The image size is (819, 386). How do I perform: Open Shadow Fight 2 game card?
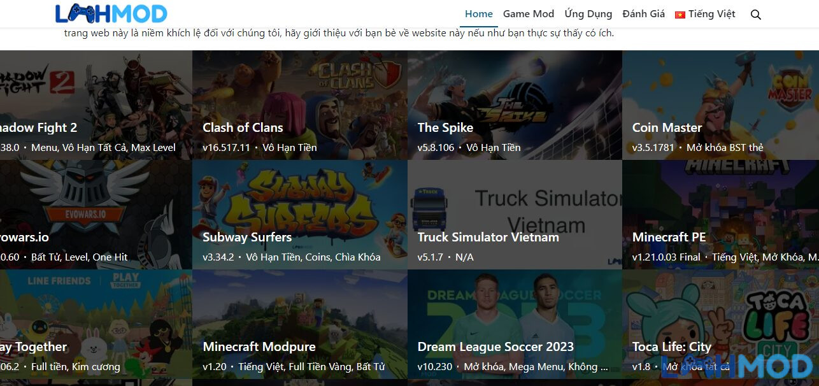[96, 105]
